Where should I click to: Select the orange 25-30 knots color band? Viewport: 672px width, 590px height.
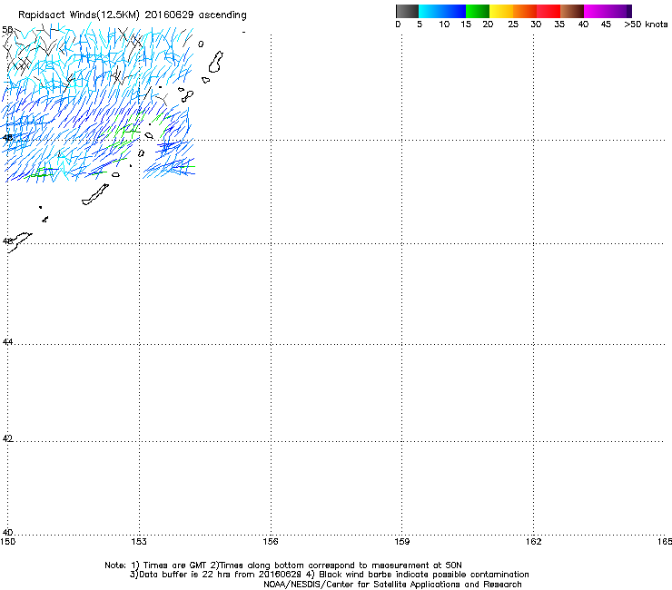coord(525,11)
